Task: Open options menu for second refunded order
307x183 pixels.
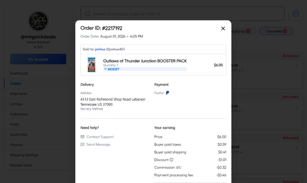Action: (x=297, y=107)
